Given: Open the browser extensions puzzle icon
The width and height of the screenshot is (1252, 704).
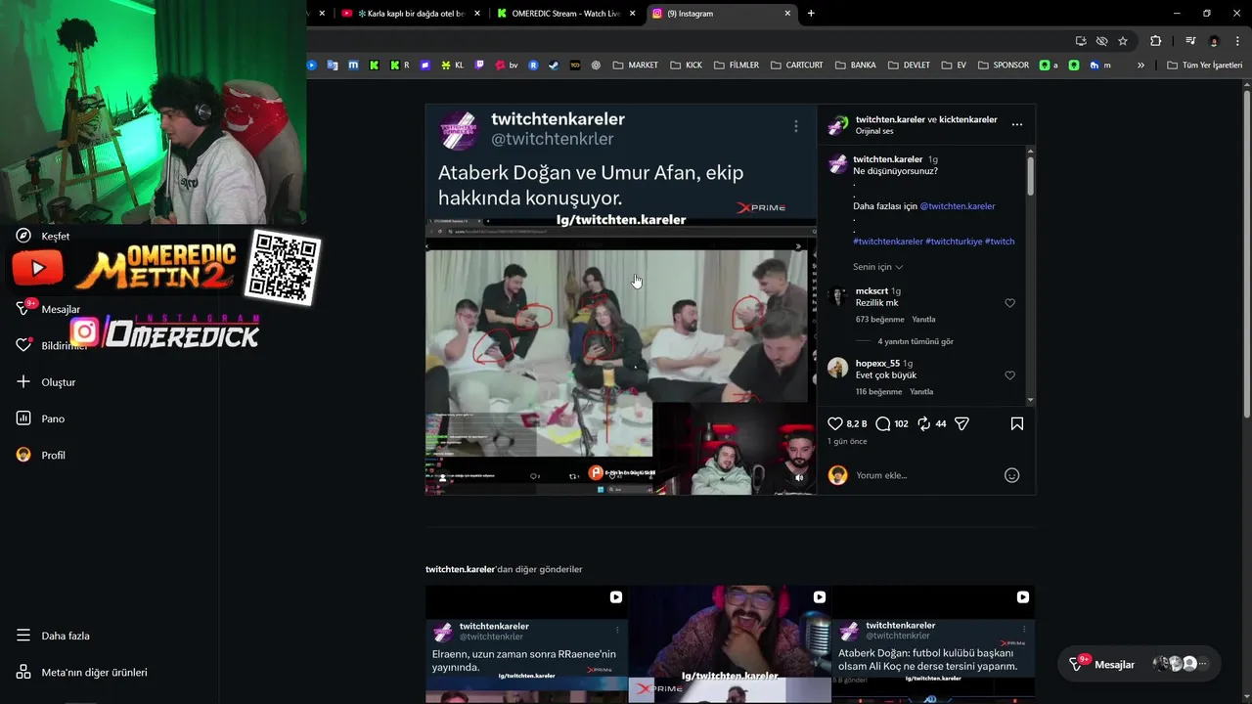Looking at the screenshot, I should 1155,41.
